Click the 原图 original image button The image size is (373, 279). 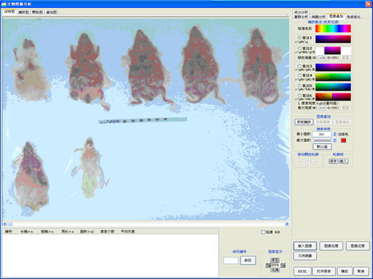(275, 260)
